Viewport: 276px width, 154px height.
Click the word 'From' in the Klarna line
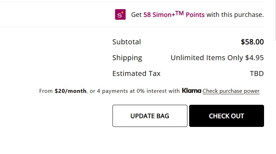click(46, 91)
